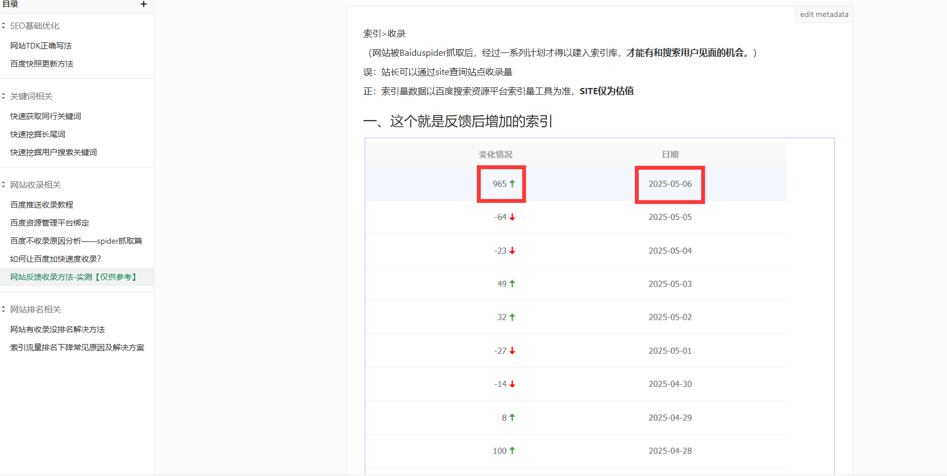Screen dimensions: 947x476
Task: Open 如何让百度加快速度收录 page
Action: 56,259
